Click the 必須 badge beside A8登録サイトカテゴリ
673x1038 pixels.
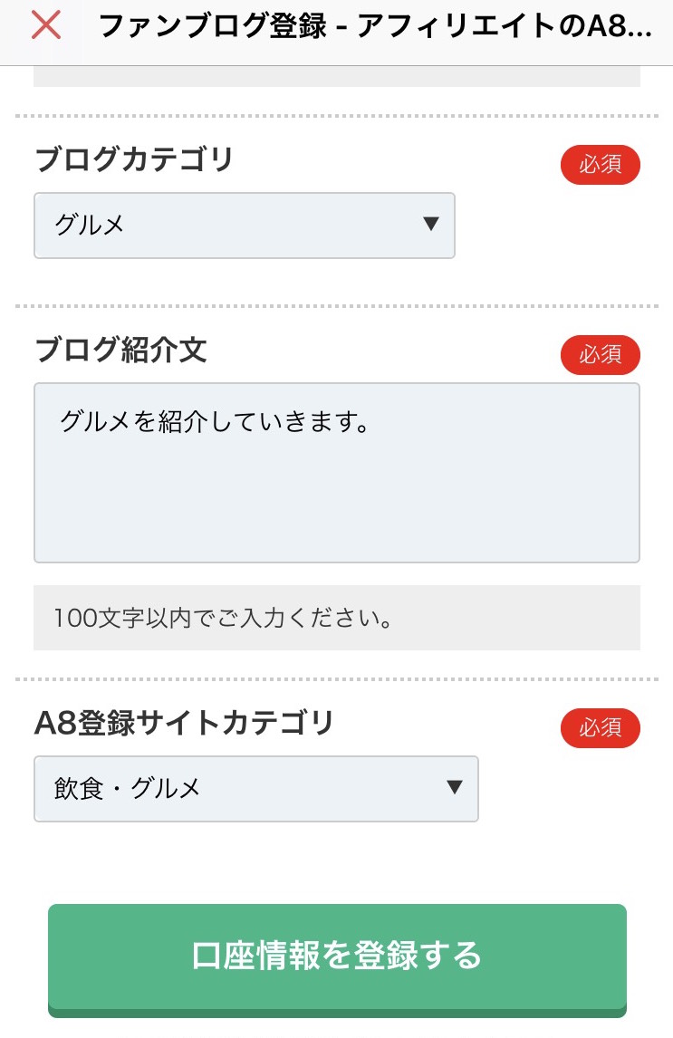tap(601, 728)
